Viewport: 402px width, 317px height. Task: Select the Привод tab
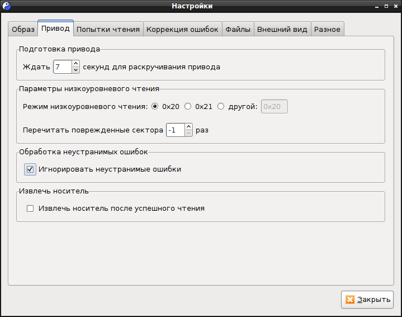[56, 28]
